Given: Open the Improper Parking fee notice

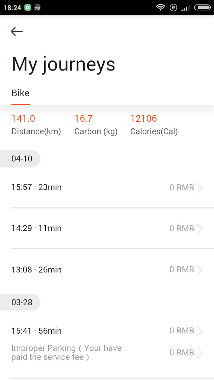Looking at the screenshot, I should (x=67, y=353).
